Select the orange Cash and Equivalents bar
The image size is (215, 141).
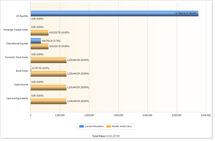tap(49, 101)
